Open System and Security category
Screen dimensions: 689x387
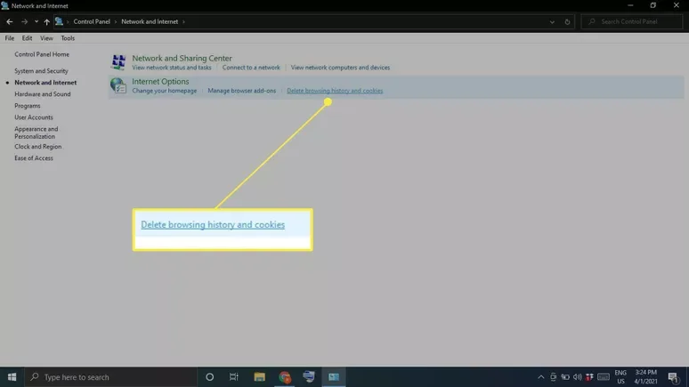click(x=41, y=70)
